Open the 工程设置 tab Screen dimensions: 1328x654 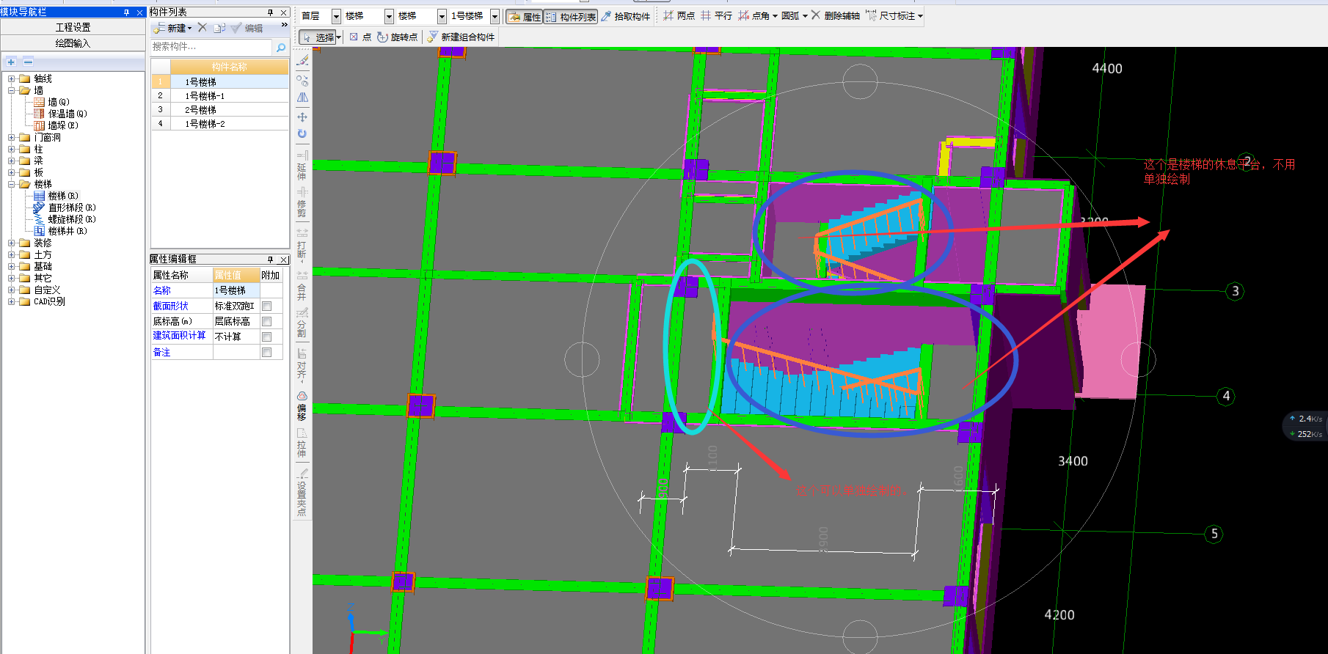pos(73,27)
